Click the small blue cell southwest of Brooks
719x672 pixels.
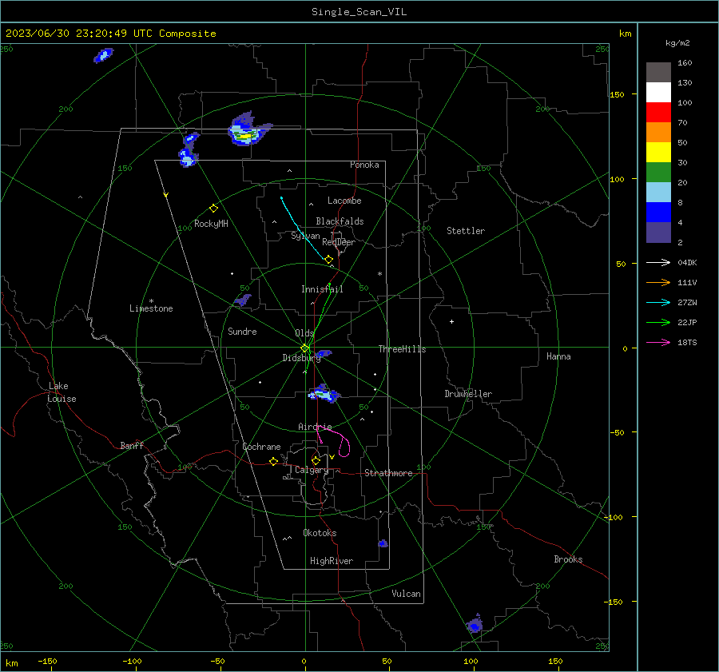475,624
